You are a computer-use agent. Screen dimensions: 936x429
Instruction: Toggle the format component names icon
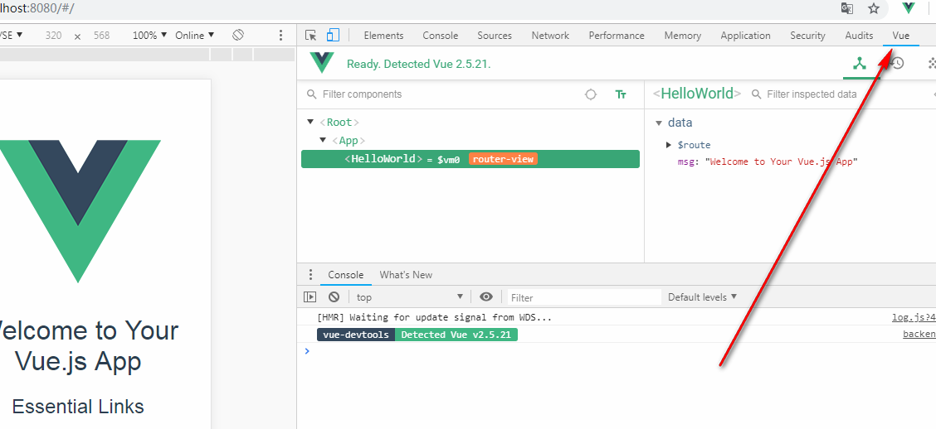621,94
